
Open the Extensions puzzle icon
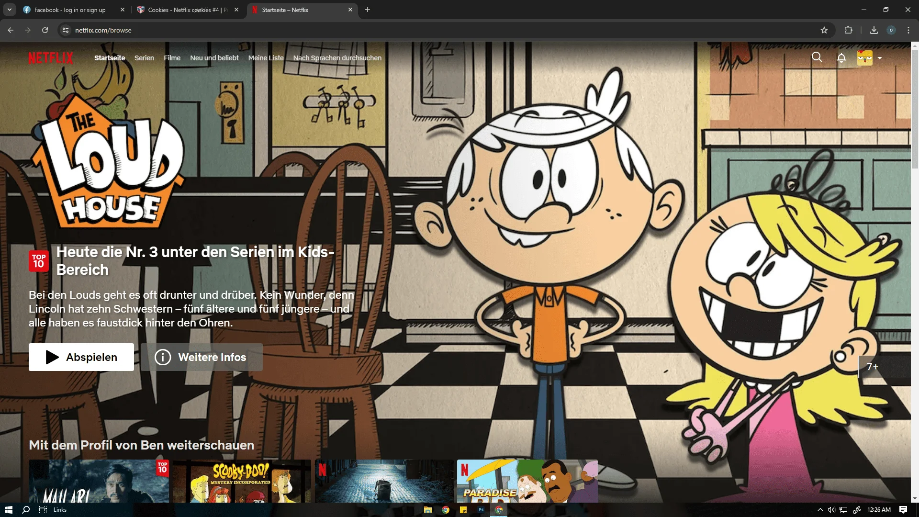pyautogui.click(x=848, y=30)
